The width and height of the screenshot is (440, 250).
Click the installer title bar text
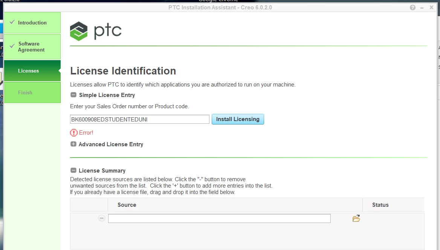click(220, 8)
